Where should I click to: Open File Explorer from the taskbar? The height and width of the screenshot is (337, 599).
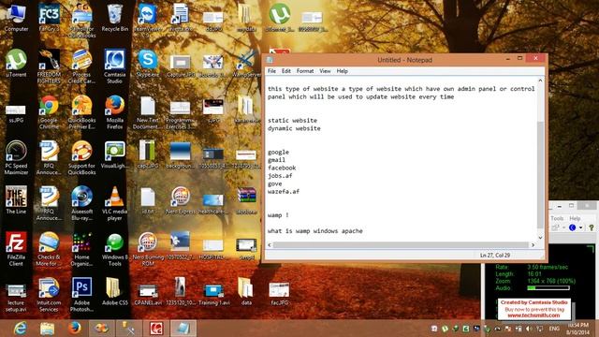coord(47,329)
